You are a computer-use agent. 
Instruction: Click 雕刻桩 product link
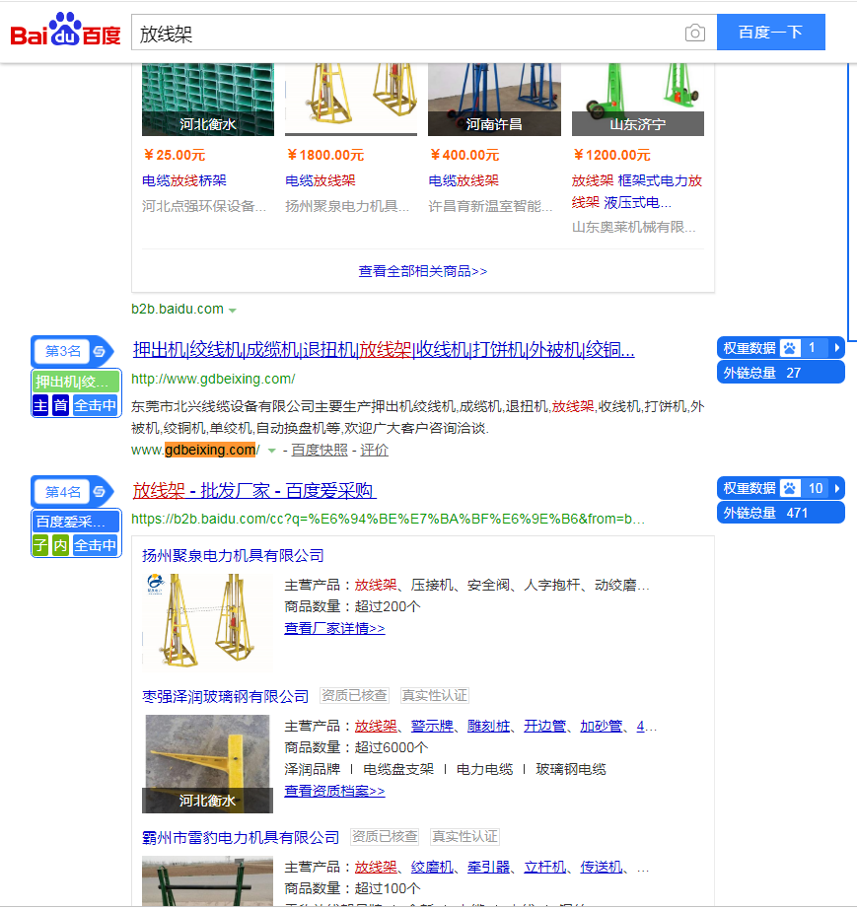pos(488,726)
